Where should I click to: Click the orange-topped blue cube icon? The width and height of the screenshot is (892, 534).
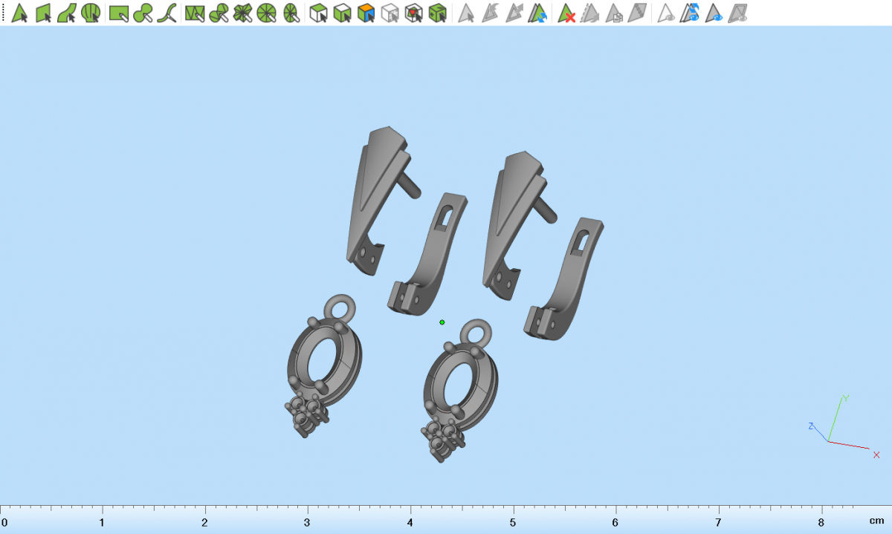(366, 13)
